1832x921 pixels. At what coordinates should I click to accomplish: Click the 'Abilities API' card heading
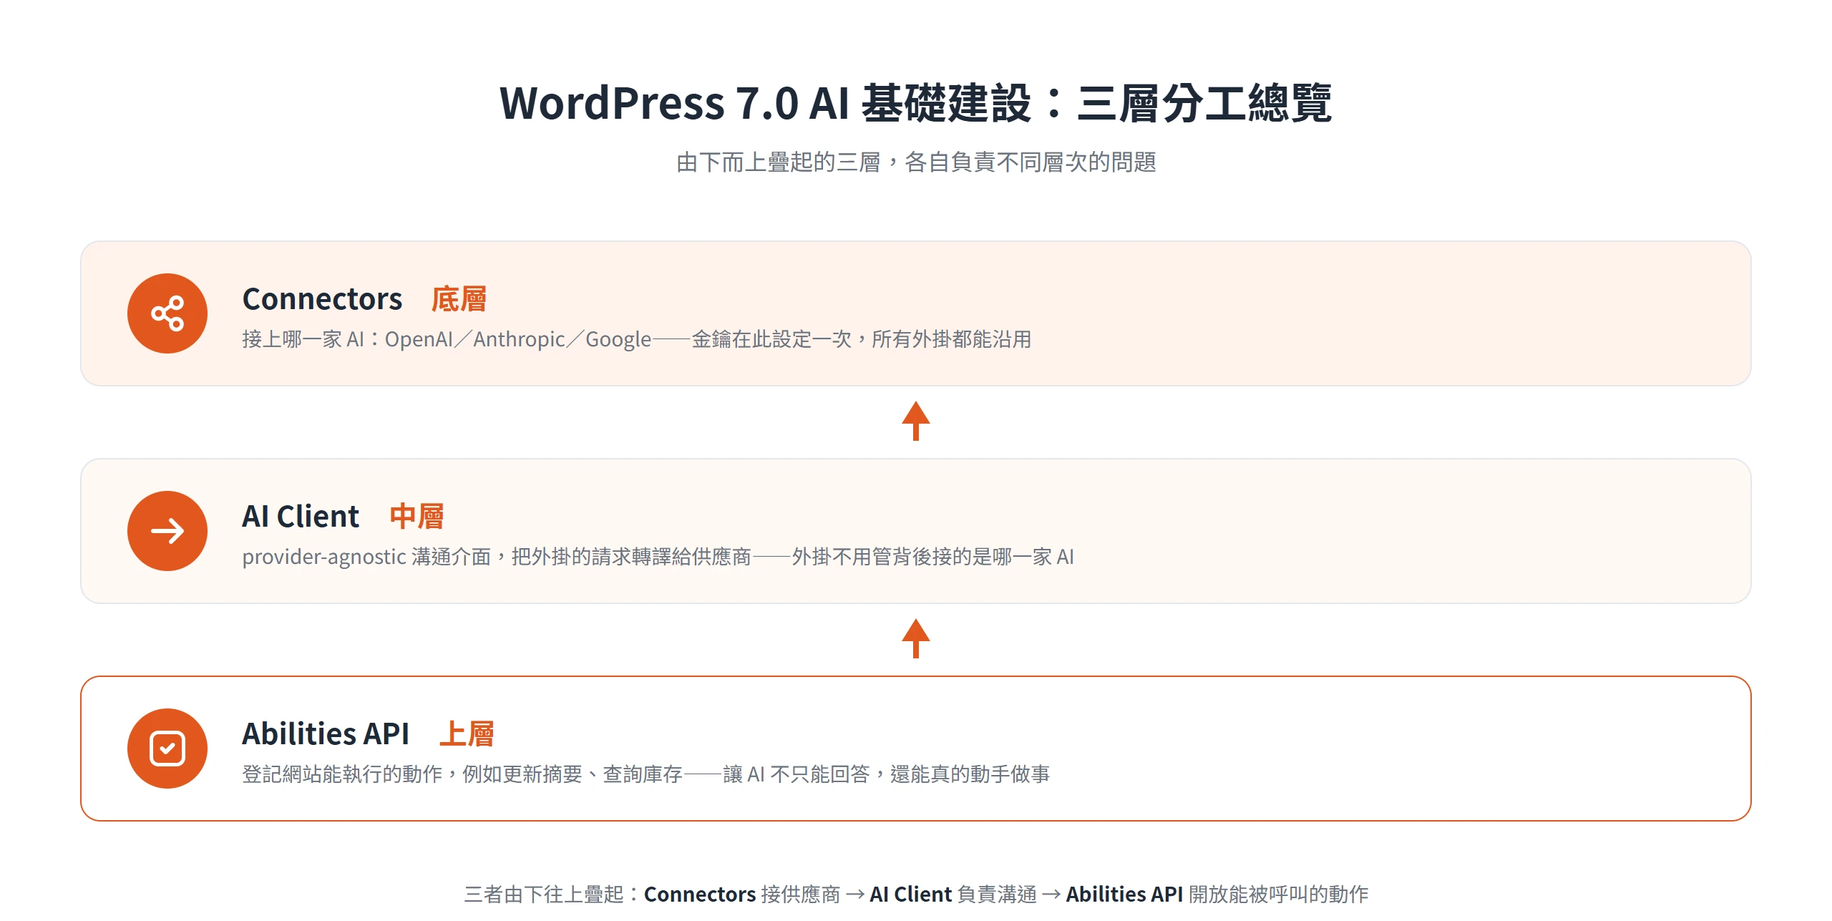pyautogui.click(x=326, y=734)
